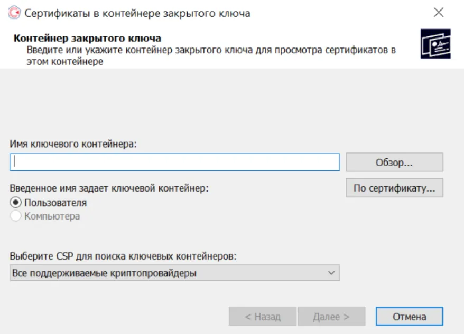Open the По сертификату... button
The width and height of the screenshot is (464, 334).
click(x=394, y=188)
